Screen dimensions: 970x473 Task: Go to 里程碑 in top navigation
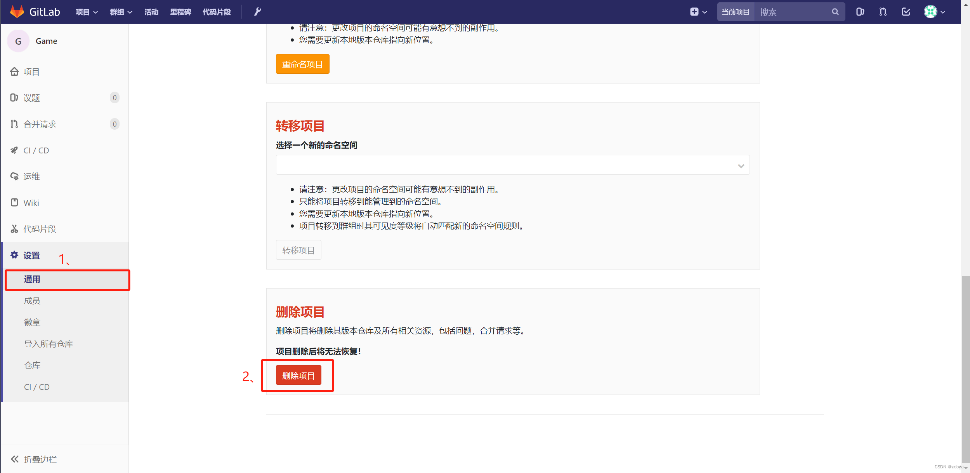point(180,12)
